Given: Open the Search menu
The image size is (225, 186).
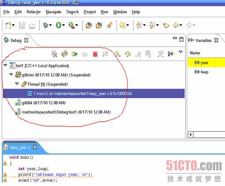Looking at the screenshot, I should click(x=72, y=12).
